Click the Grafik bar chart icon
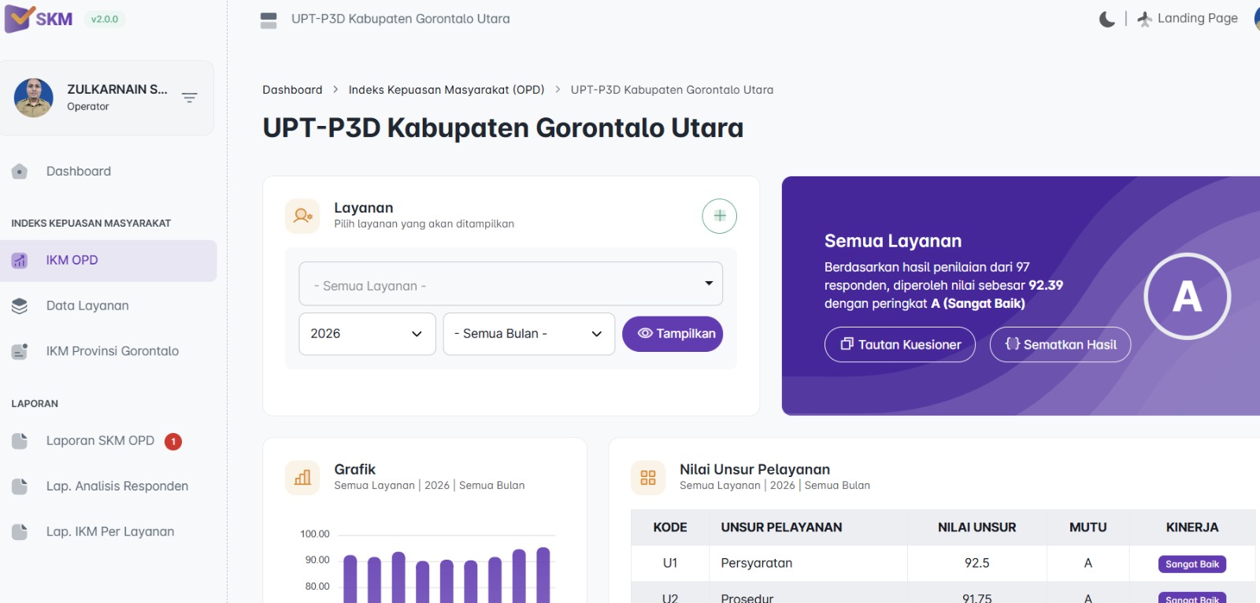 pyautogui.click(x=302, y=478)
